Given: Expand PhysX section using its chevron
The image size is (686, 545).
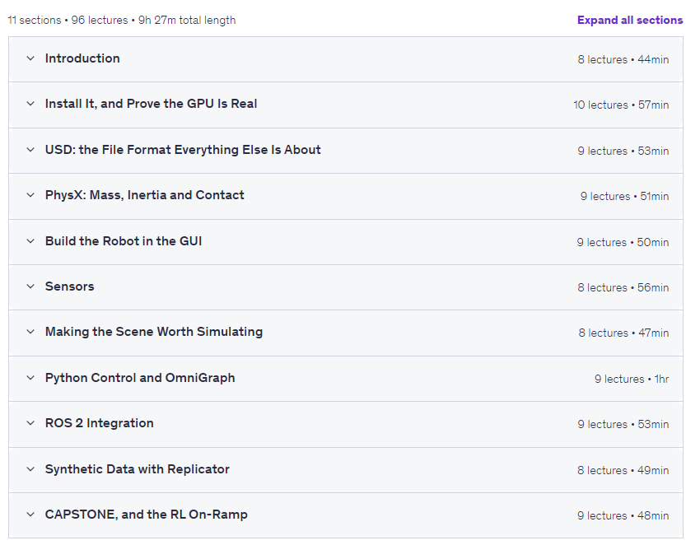Looking at the screenshot, I should click(30, 195).
